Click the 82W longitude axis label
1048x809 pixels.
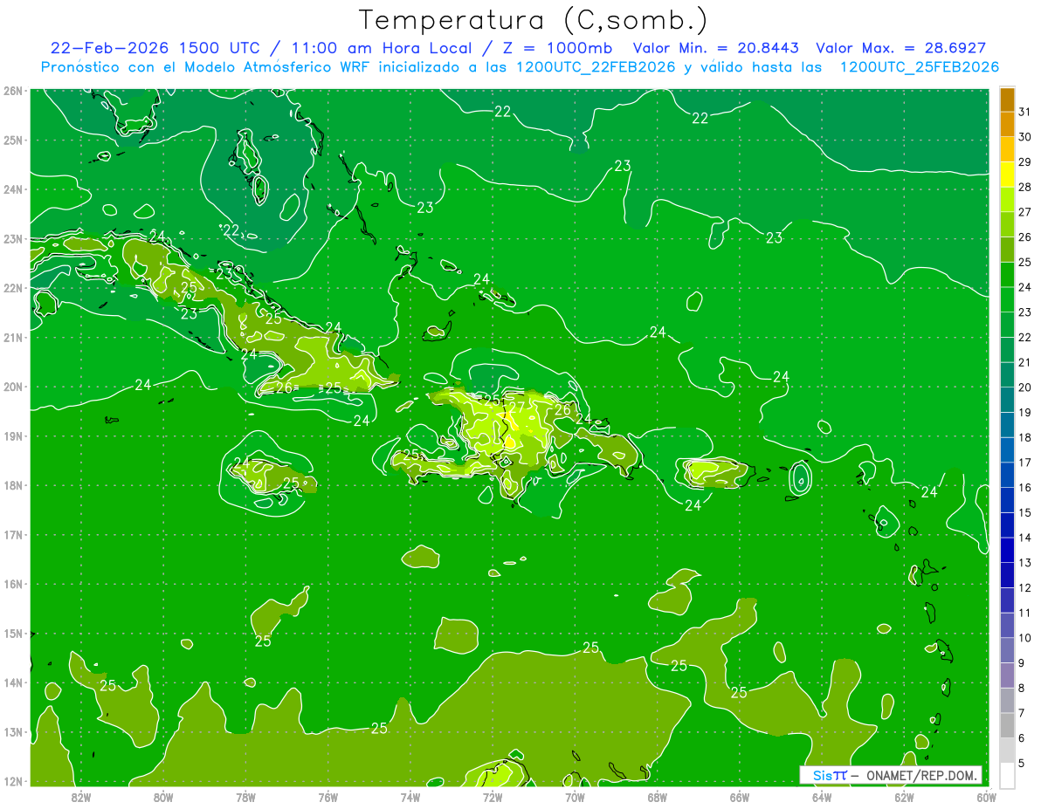click(81, 797)
